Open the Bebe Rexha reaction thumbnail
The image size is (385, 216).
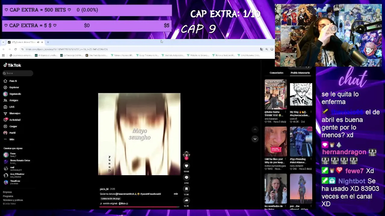276,94
